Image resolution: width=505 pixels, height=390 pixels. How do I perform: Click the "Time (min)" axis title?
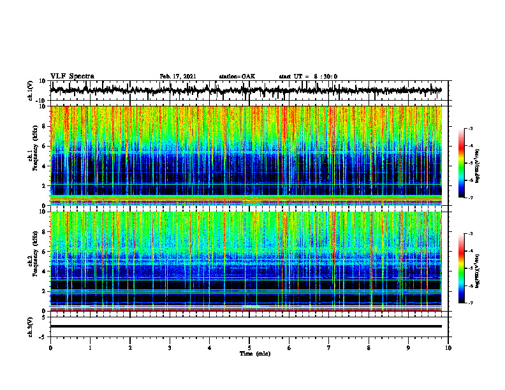coord(255,354)
